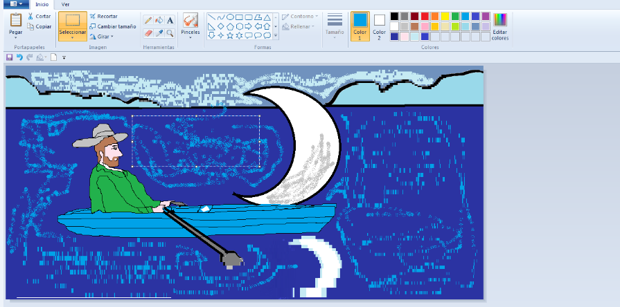Open the Pegar dropdown arrow
The width and height of the screenshot is (620, 307).
click(16, 38)
